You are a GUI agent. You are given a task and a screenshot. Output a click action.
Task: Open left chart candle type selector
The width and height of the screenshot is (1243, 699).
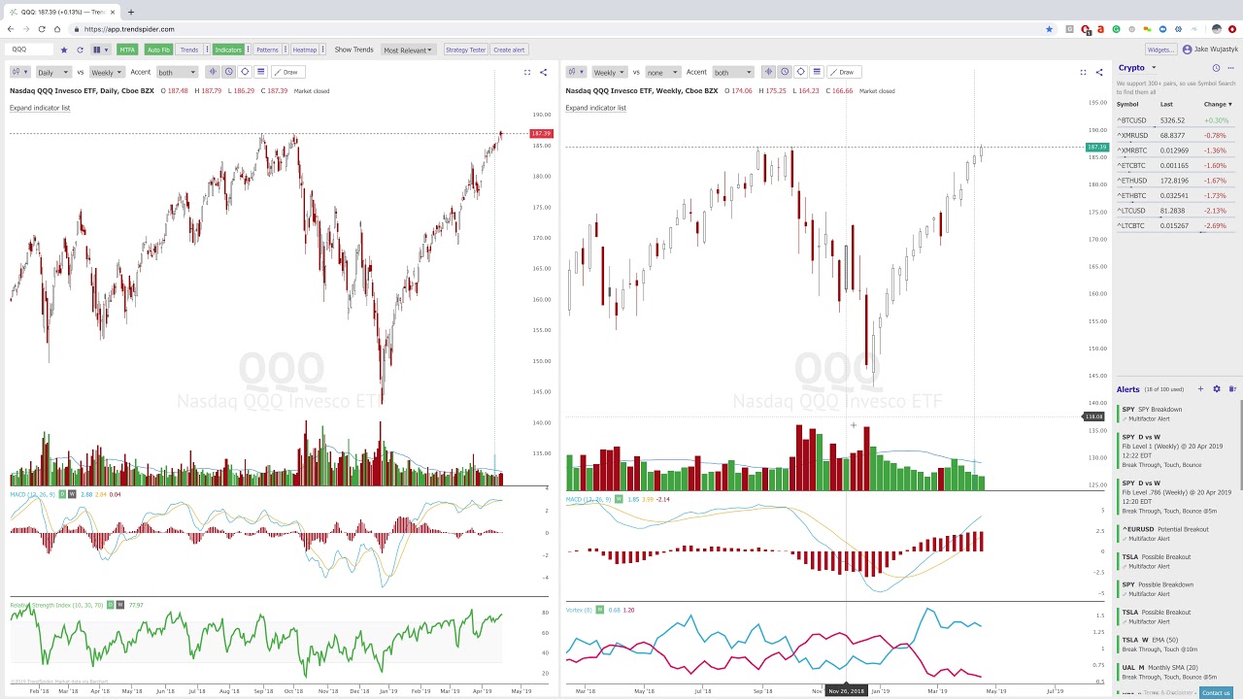pyautogui.click(x=21, y=72)
